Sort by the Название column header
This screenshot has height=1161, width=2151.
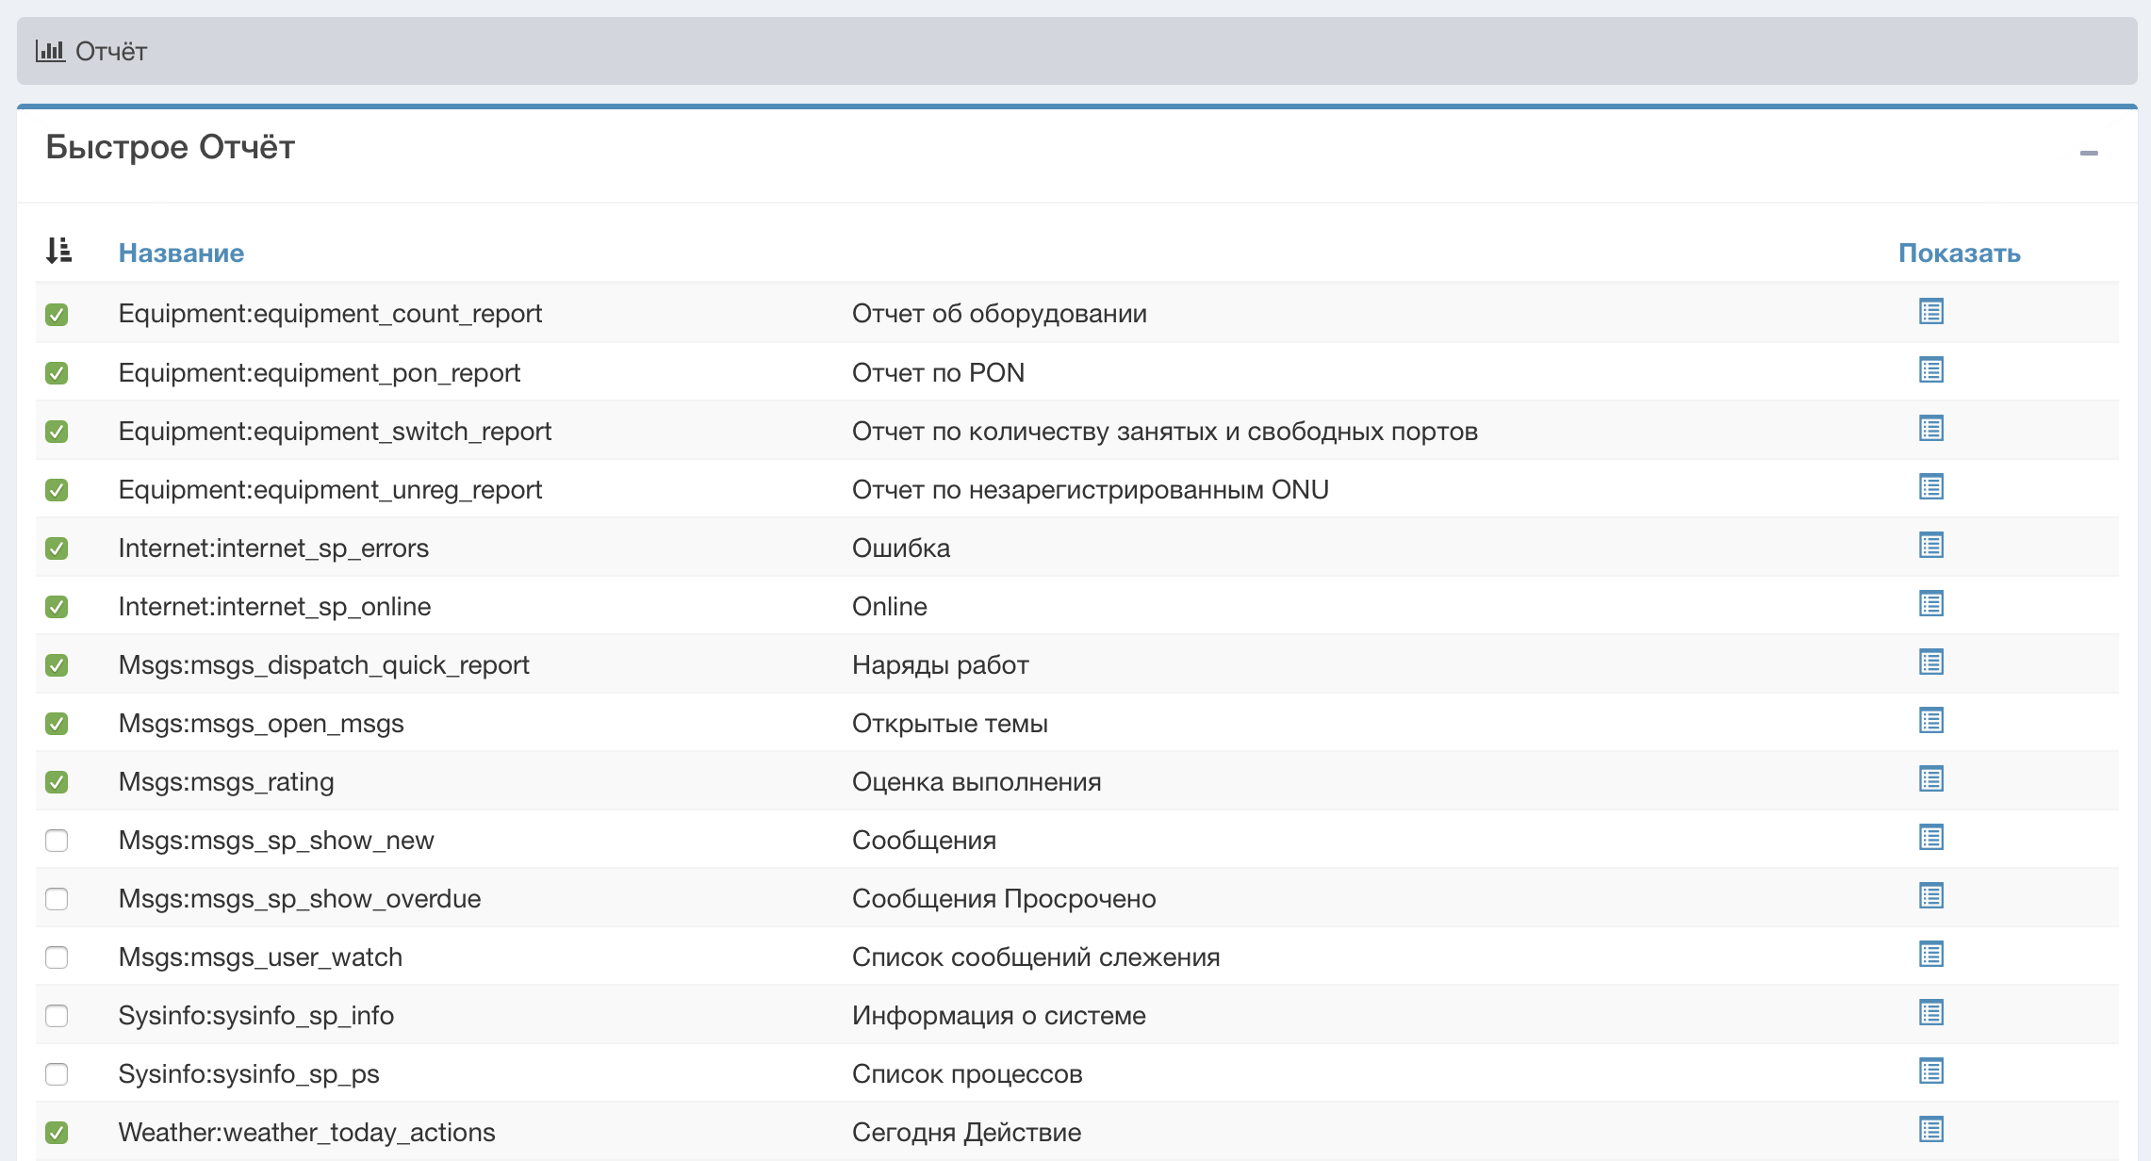[181, 253]
